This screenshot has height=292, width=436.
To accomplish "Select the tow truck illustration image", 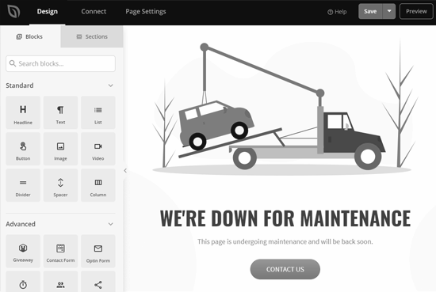I will [282, 107].
